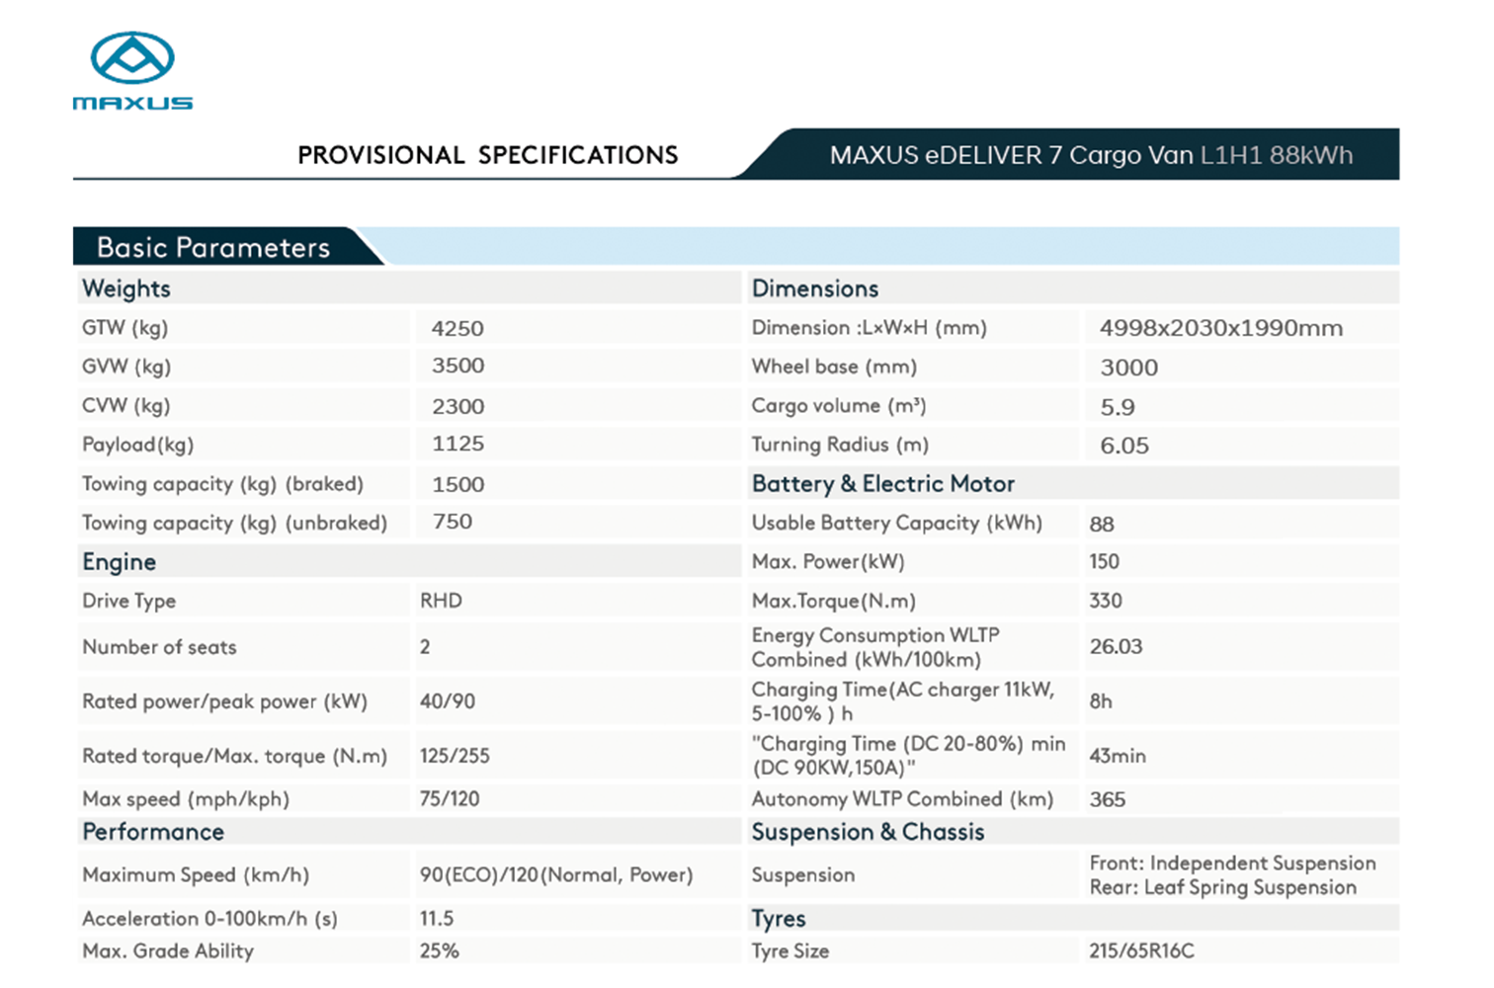Click the Engine section heading

[x=119, y=561]
